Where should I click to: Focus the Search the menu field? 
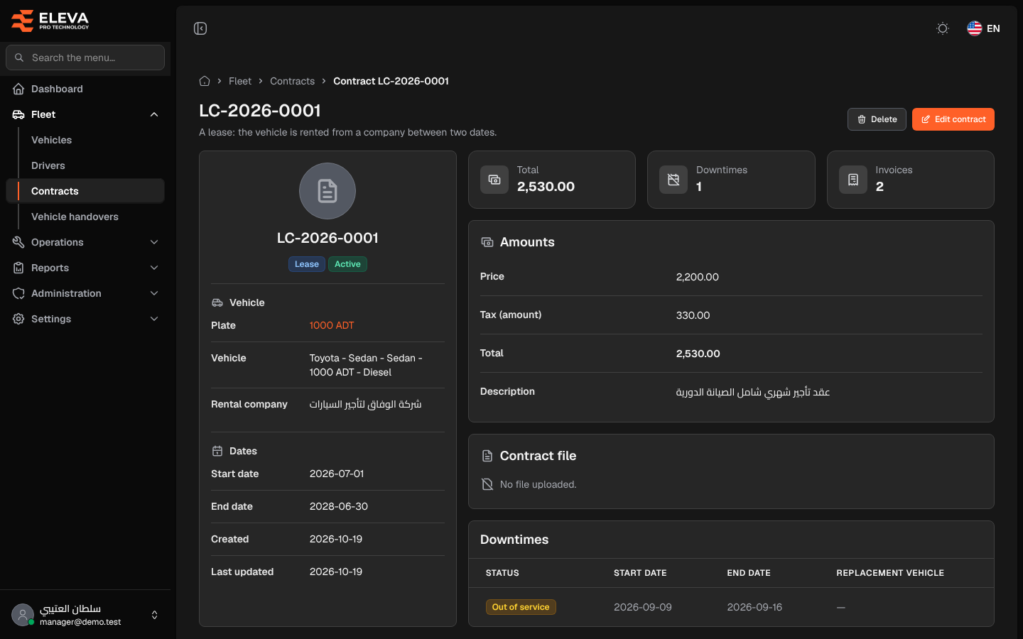tap(85, 58)
